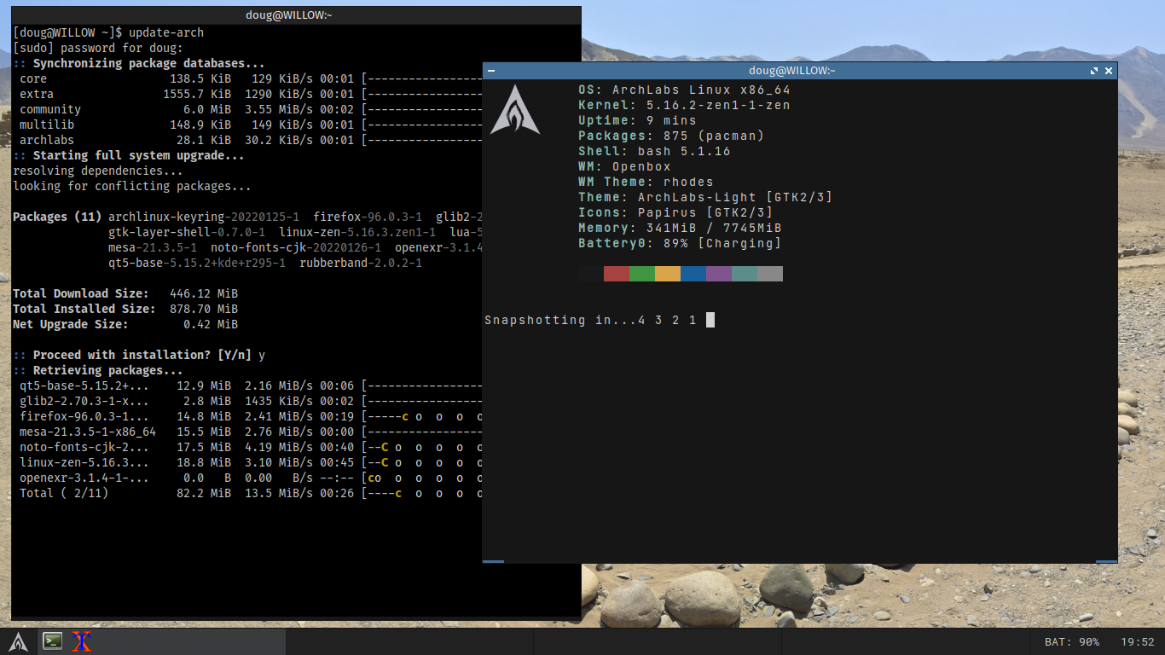Image resolution: width=1165 pixels, height=655 pixels.
Task: Click the 'Memory: 341MiB / 7745MiB' line
Action: [x=681, y=228]
